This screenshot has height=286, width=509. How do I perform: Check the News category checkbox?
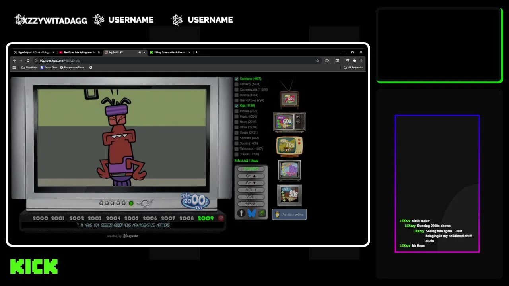coord(236,122)
